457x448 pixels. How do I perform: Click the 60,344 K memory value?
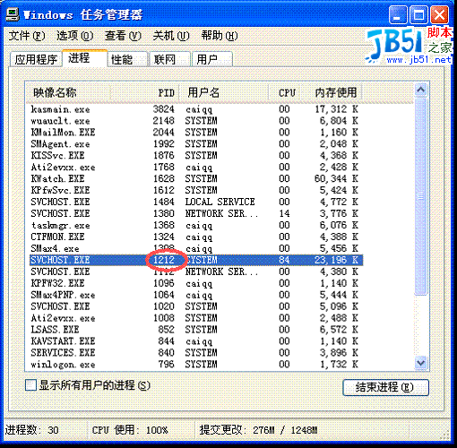pos(336,179)
